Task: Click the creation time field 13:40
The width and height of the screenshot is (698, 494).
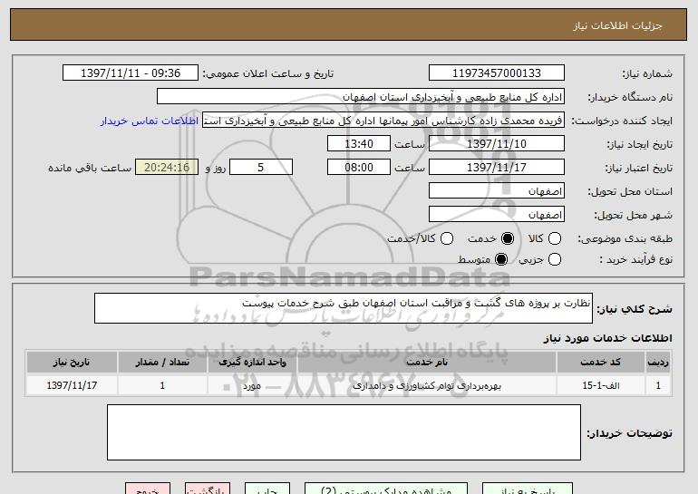Action: [359, 144]
